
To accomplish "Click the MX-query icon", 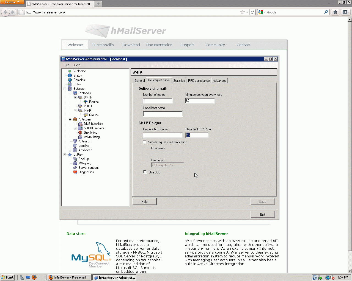I will (75, 163).
